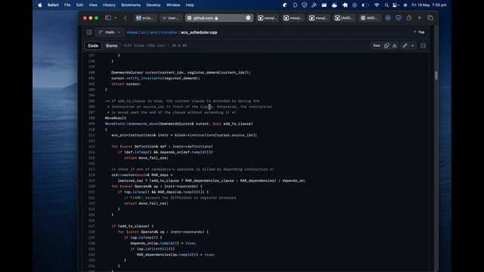Open the symbols panel
Screen dimensions: 484x272
click(423, 45)
